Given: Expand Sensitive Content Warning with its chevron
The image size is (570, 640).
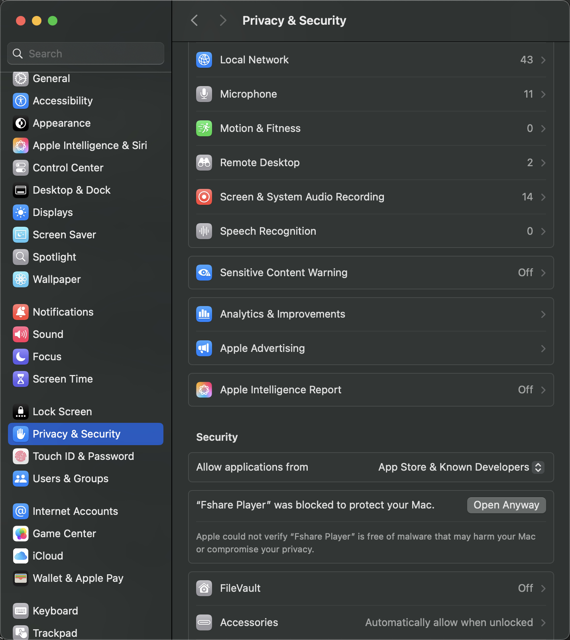Looking at the screenshot, I should pos(543,273).
